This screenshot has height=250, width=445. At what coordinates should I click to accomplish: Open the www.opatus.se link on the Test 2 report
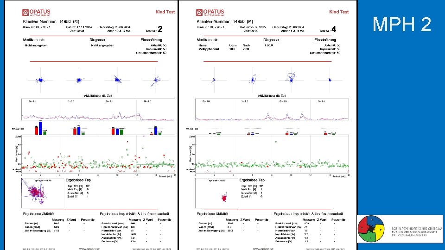89,249
